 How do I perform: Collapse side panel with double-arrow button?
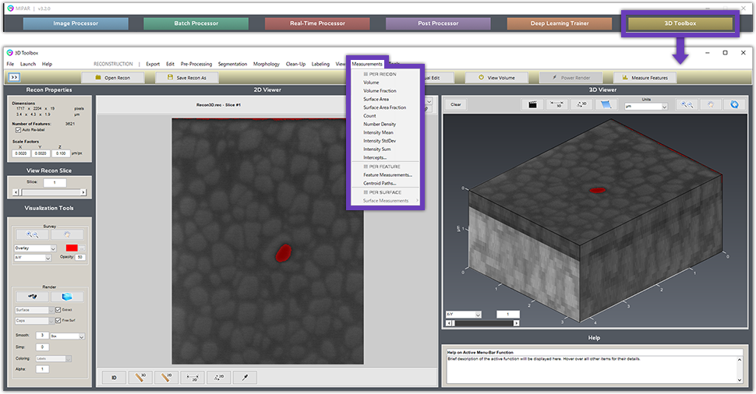pos(14,77)
